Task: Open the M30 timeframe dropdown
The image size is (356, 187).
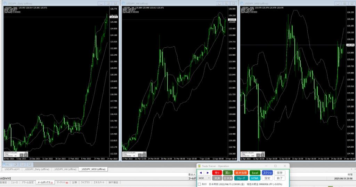Action: 204,178
